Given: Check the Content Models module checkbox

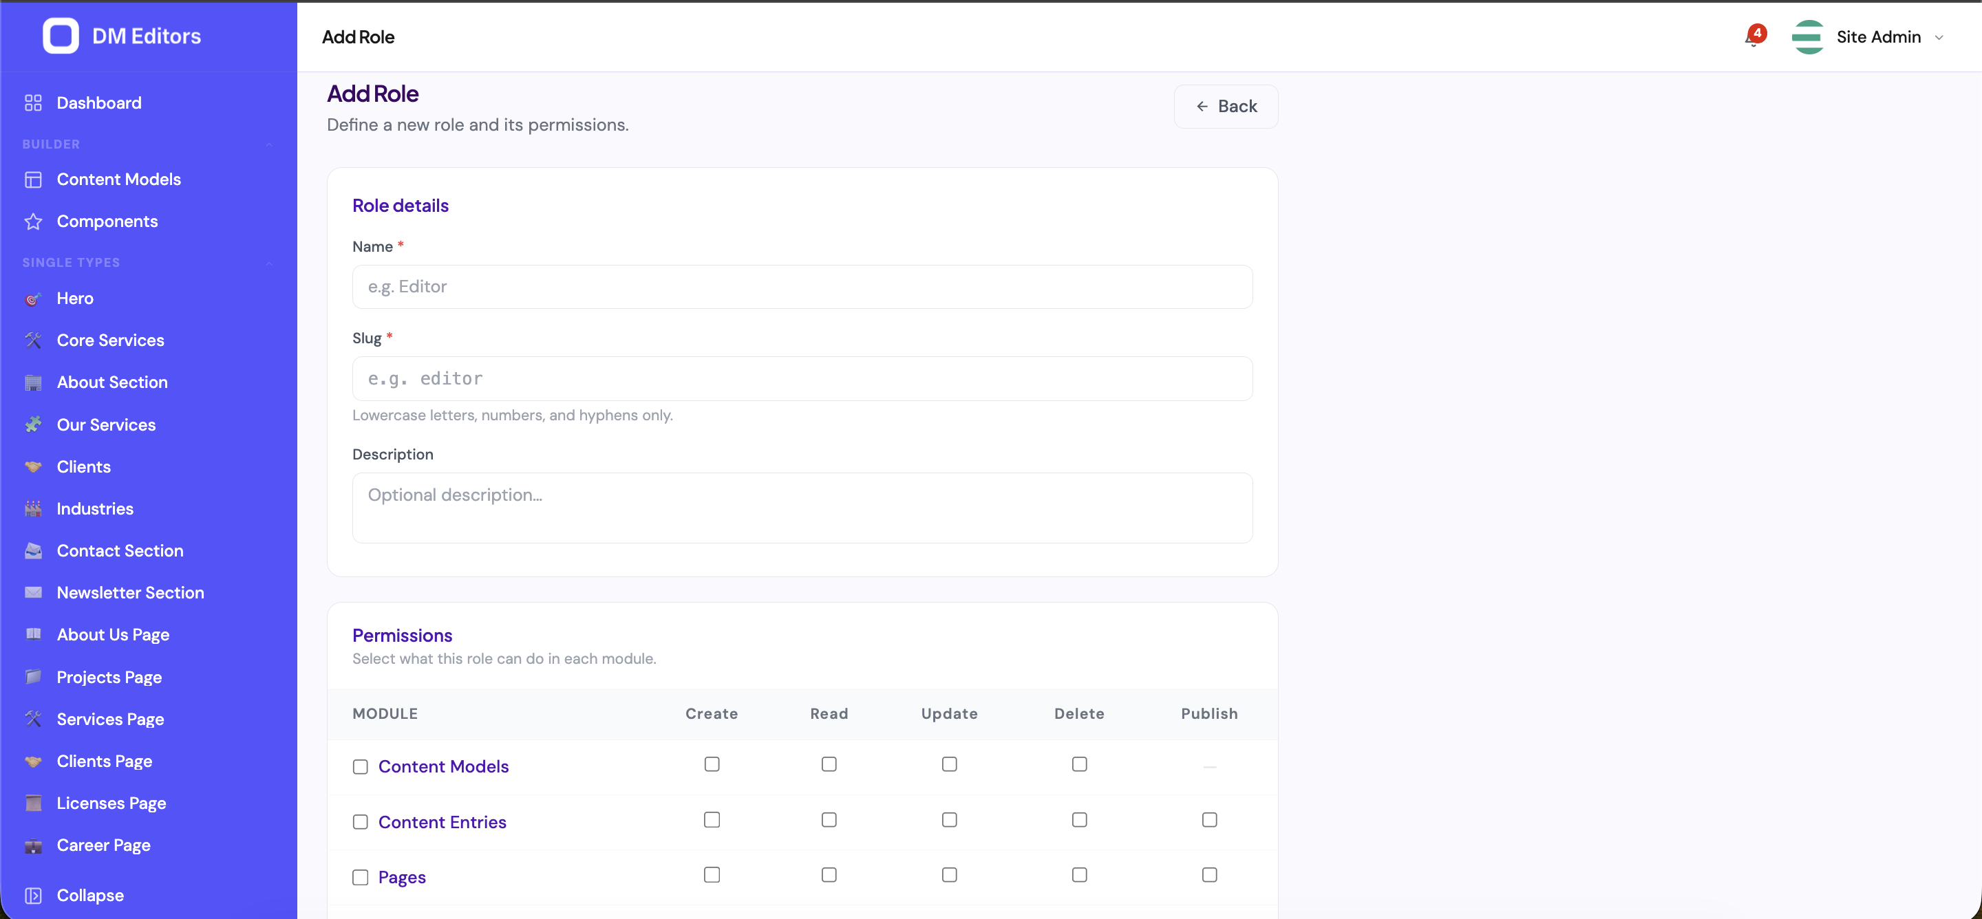Looking at the screenshot, I should pos(360,767).
